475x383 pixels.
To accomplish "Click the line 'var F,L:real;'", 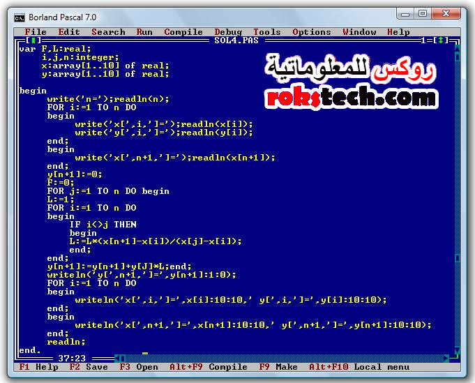I will pos(55,49).
